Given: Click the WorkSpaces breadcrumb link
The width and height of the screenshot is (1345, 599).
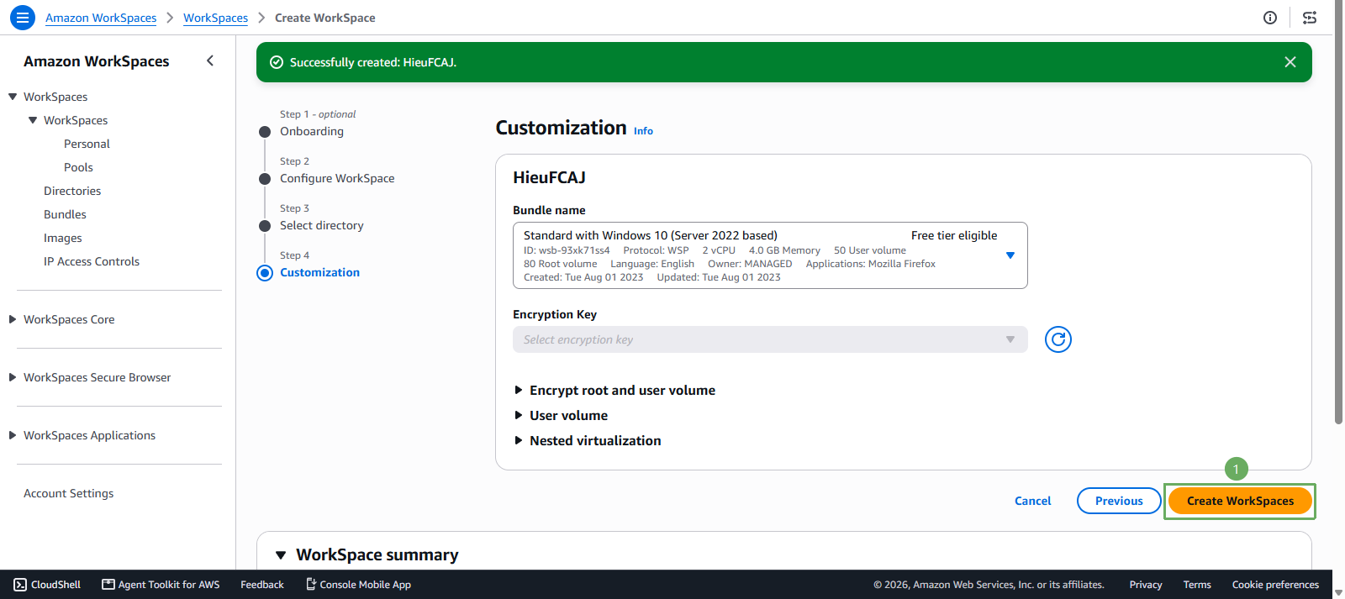Looking at the screenshot, I should 216,18.
